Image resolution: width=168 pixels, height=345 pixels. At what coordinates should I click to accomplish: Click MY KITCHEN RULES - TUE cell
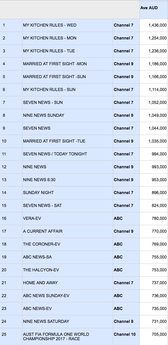pyautogui.click(x=67, y=51)
